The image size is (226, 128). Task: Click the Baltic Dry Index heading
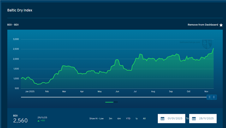tap(20, 10)
